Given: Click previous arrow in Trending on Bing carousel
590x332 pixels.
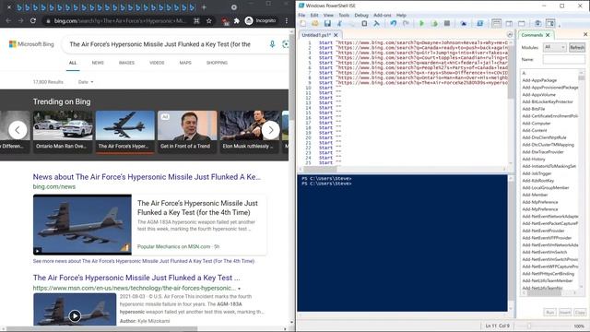Looking at the screenshot, I should click(18, 130).
